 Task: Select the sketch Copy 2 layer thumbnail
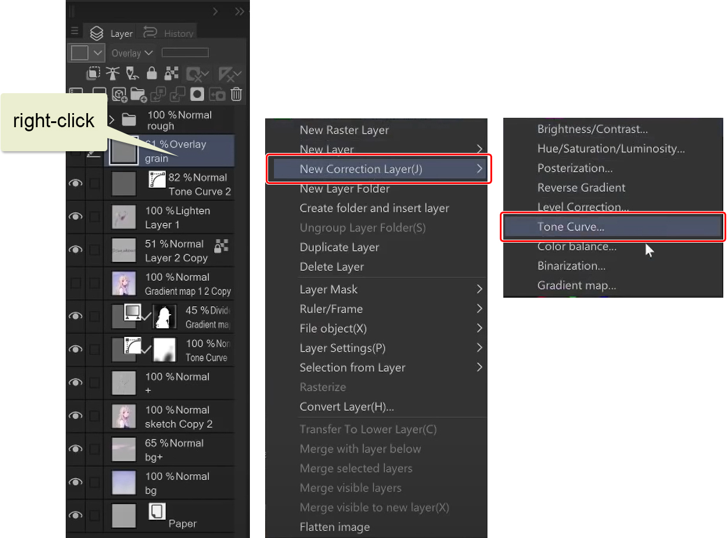pyautogui.click(x=124, y=416)
